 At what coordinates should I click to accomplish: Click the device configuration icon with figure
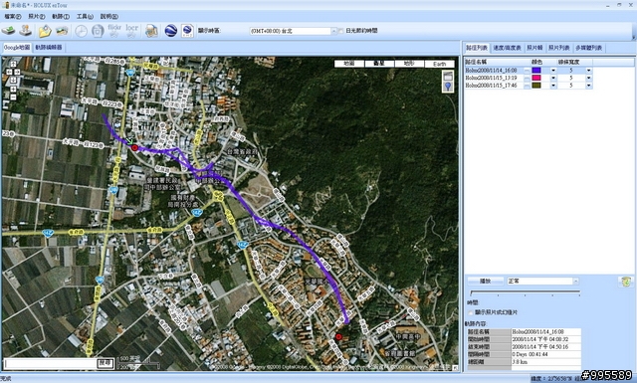(26, 31)
